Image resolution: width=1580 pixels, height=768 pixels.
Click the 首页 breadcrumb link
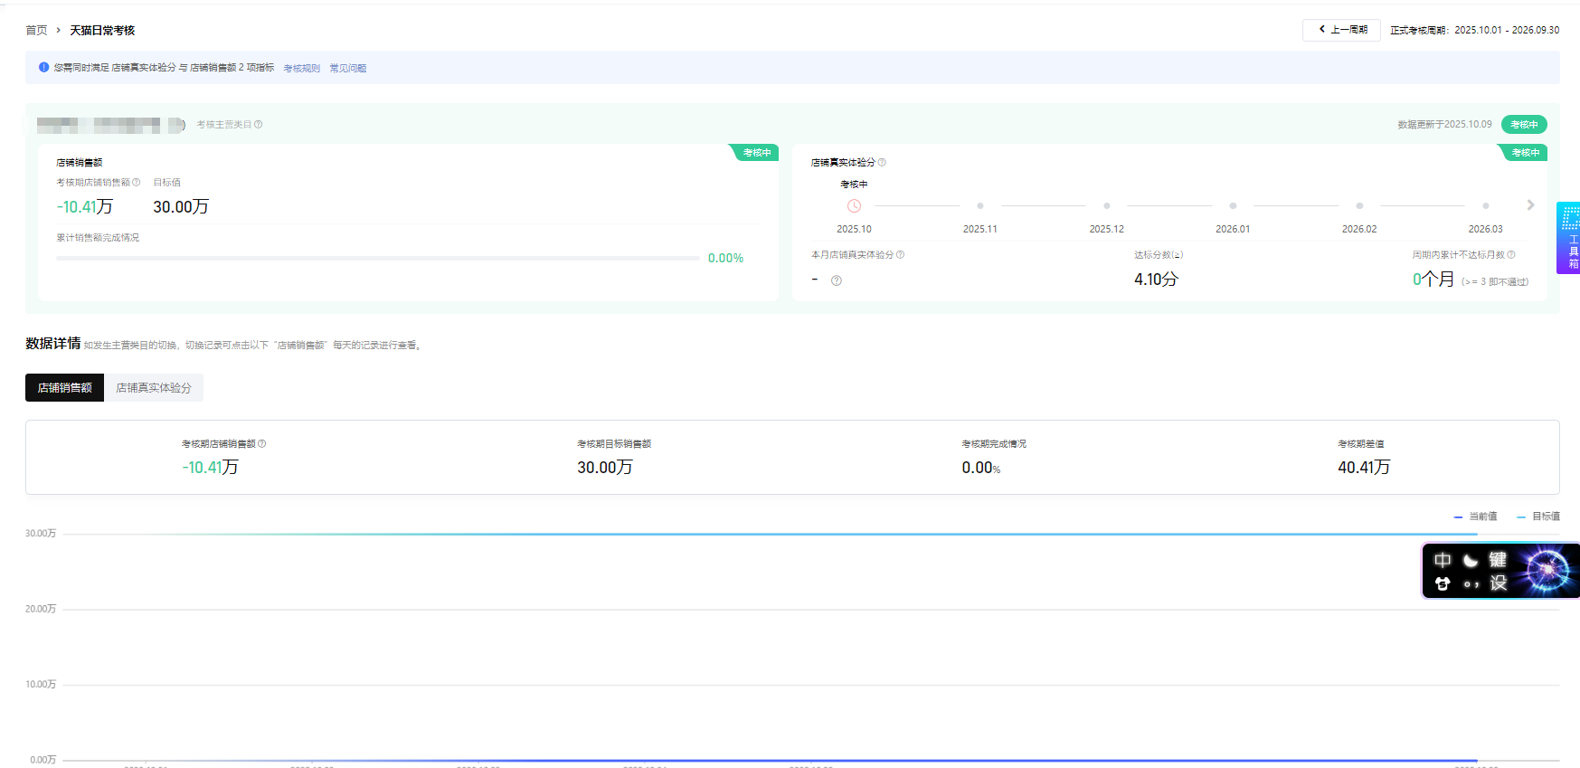pos(36,31)
